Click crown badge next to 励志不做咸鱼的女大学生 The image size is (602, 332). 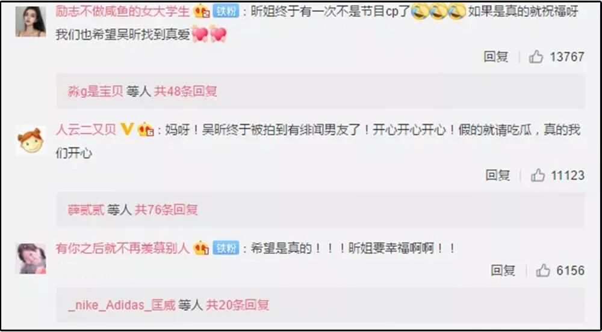tap(202, 11)
